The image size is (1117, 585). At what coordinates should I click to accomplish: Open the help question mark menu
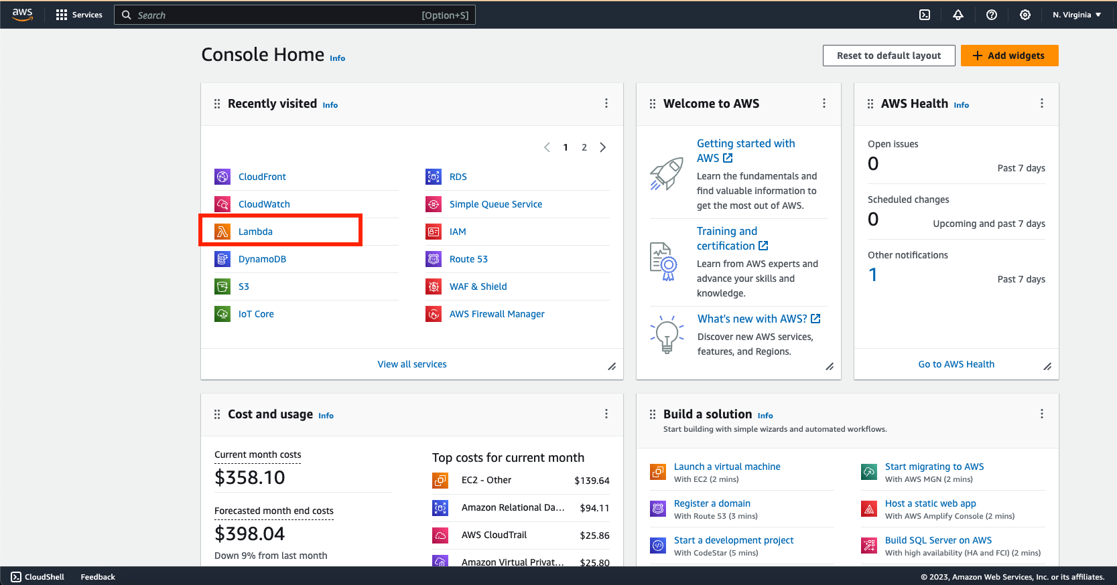(992, 15)
